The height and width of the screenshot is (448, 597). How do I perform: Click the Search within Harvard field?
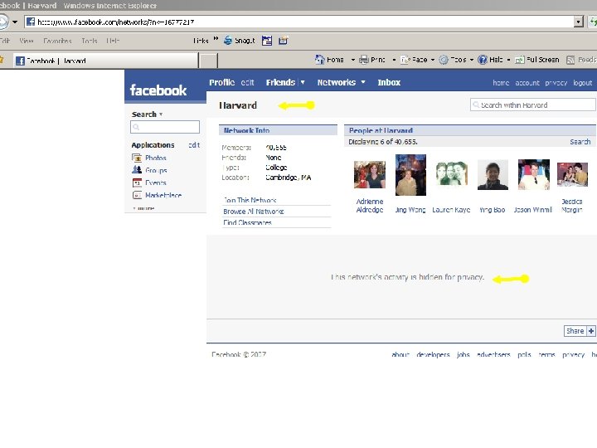(x=532, y=105)
